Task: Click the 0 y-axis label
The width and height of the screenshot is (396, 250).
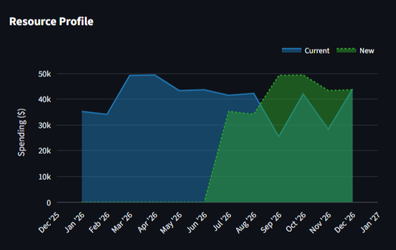Action: click(49, 203)
